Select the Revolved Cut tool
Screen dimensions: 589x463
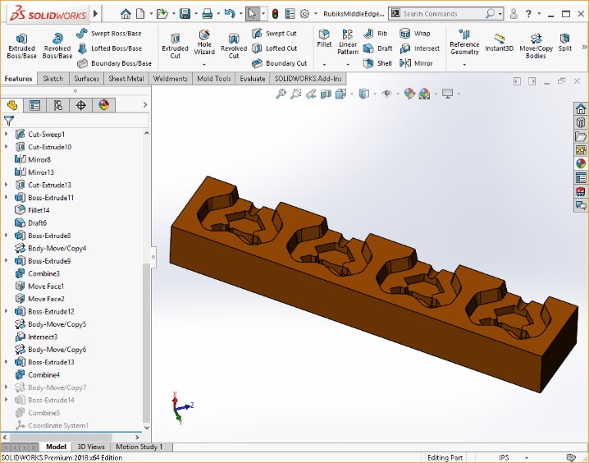(x=234, y=46)
